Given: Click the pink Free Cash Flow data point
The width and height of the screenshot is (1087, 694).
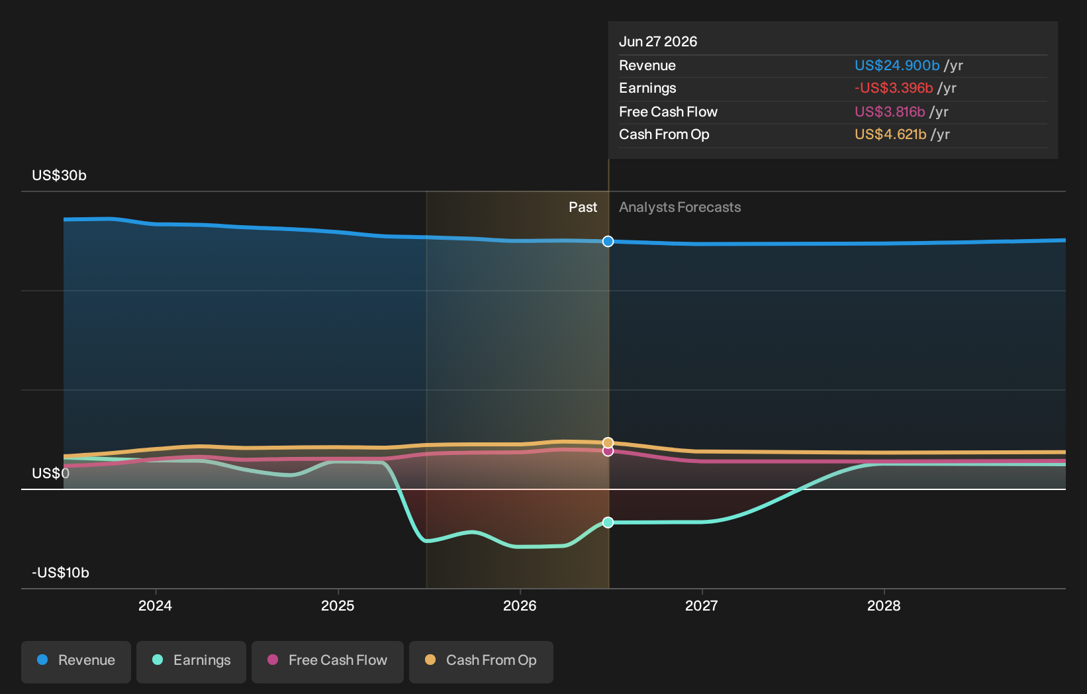Looking at the screenshot, I should [608, 452].
